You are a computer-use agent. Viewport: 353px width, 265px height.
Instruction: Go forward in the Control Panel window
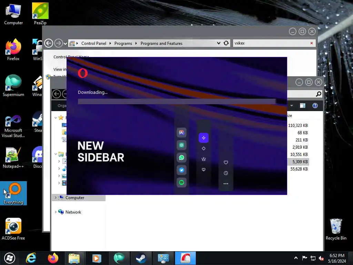(58, 43)
